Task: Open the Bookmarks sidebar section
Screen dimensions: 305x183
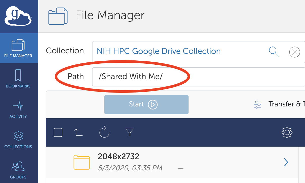Action: 18,78
